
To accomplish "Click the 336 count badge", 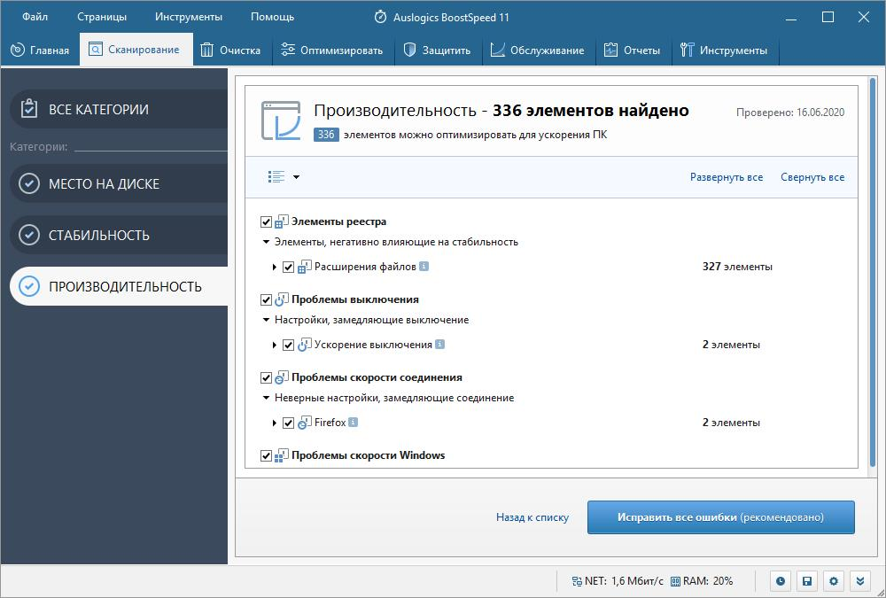I will (326, 135).
